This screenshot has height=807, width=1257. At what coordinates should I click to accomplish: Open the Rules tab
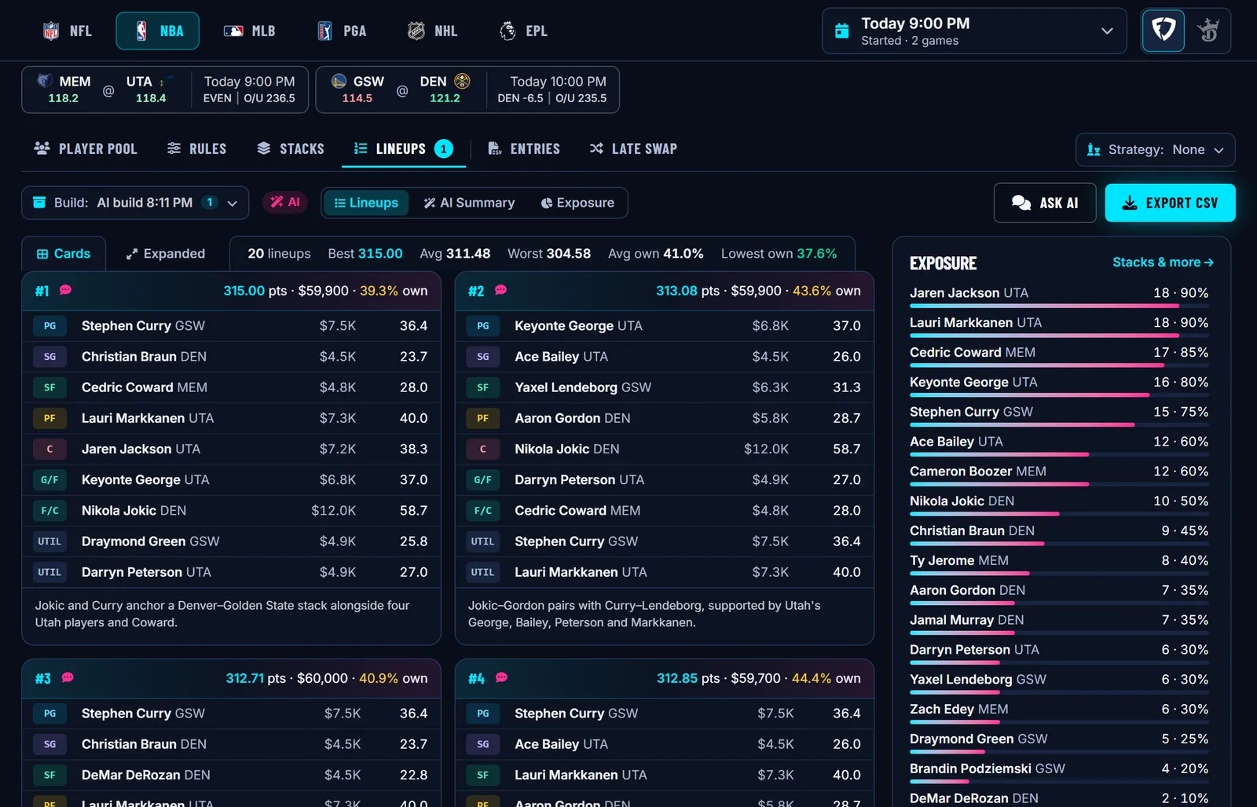pyautogui.click(x=197, y=149)
